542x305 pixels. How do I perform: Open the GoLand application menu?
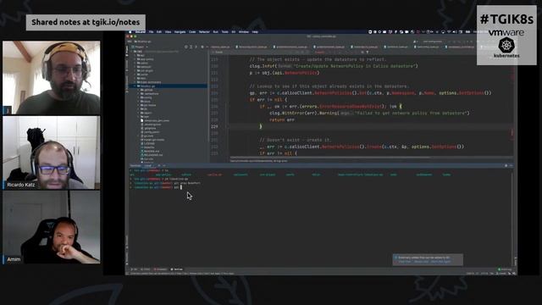click(x=141, y=32)
